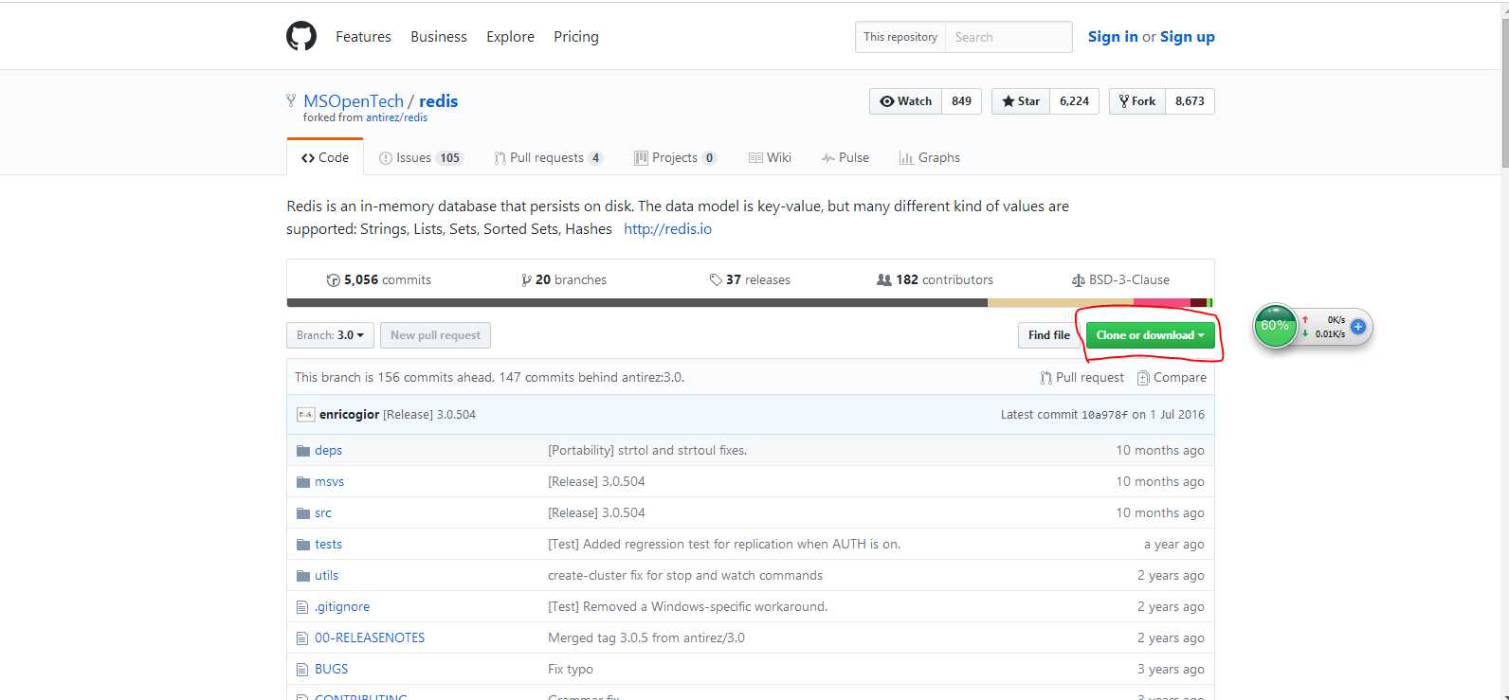Image resolution: width=1509 pixels, height=700 pixels.
Task: Open the Code tab
Action: pyautogui.click(x=325, y=157)
